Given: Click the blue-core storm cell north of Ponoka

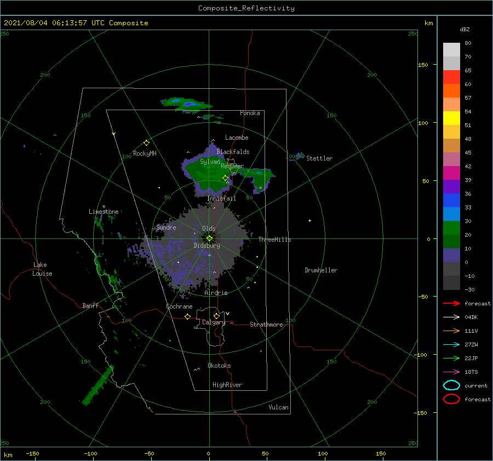Looking at the screenshot, I should tap(186, 104).
